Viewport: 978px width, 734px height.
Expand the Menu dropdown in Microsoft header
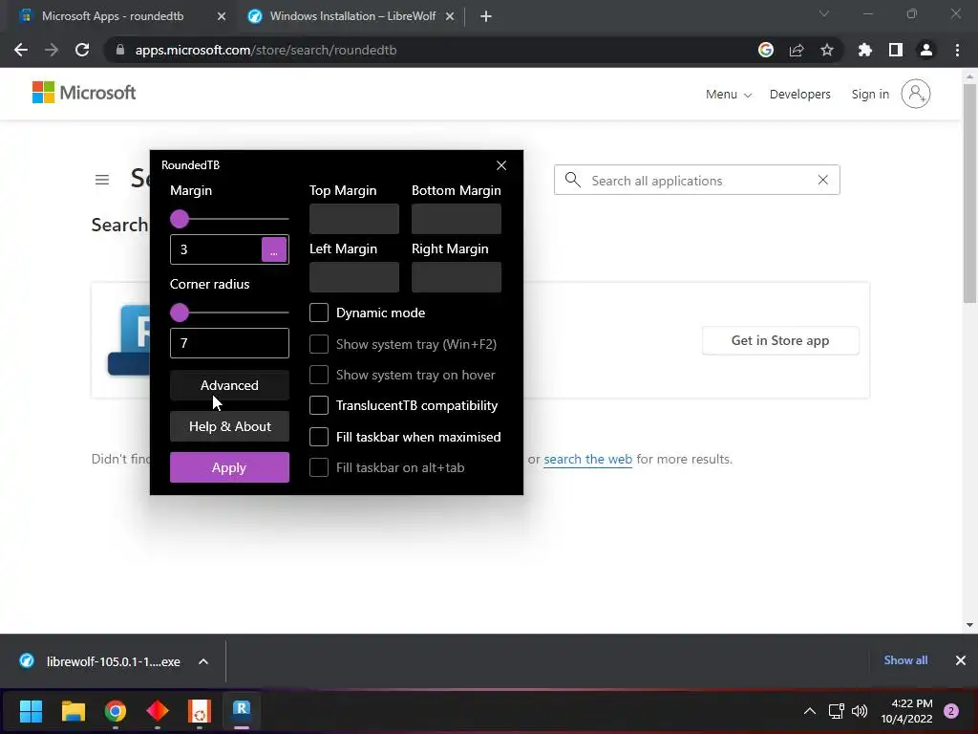coord(729,95)
